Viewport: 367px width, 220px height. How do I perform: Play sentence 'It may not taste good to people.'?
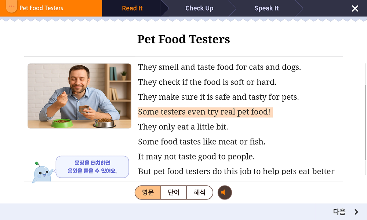pos(196,157)
